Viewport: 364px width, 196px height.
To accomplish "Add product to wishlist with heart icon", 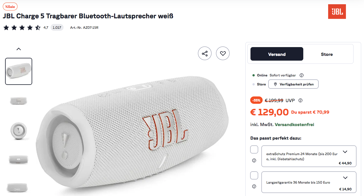I will [223, 53].
